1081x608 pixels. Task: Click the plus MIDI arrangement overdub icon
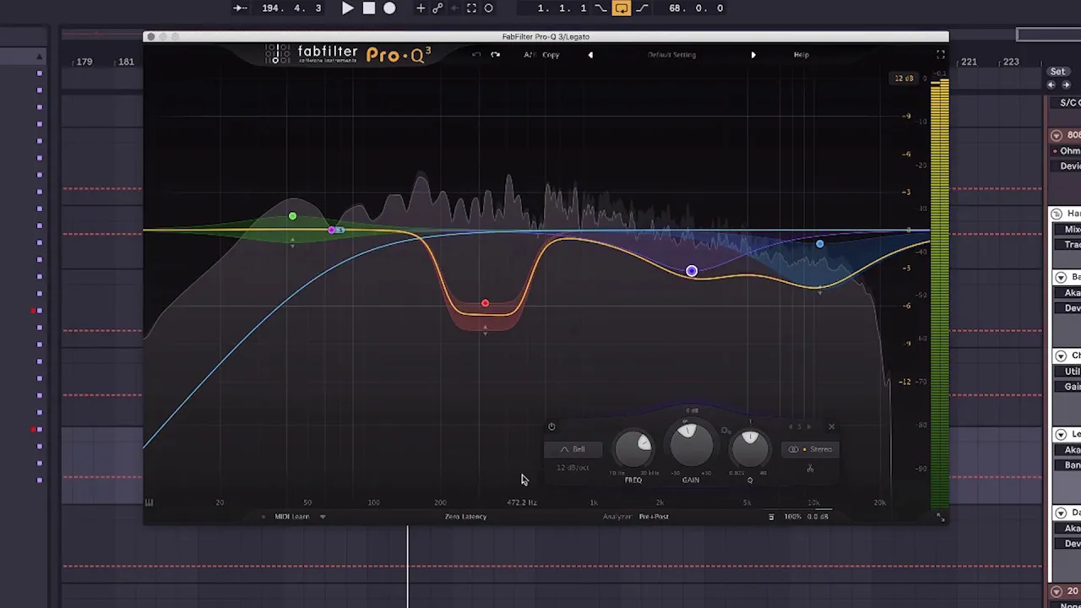(421, 8)
